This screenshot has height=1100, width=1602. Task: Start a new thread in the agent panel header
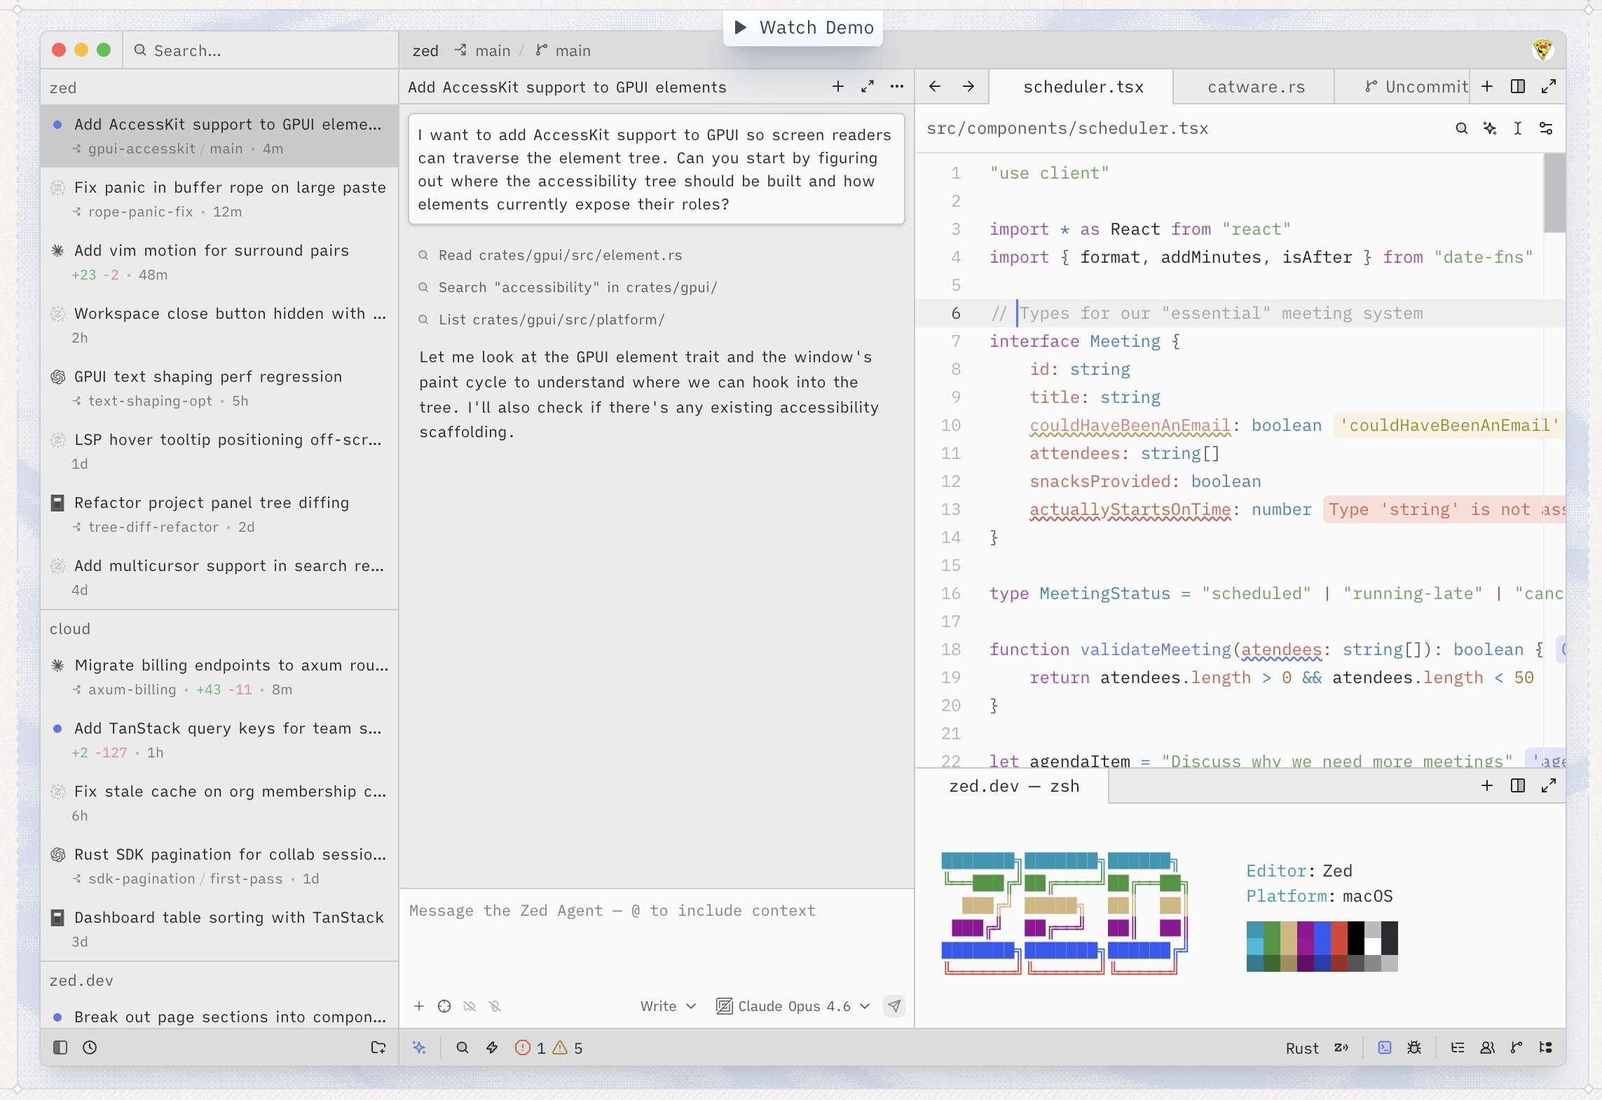click(838, 87)
